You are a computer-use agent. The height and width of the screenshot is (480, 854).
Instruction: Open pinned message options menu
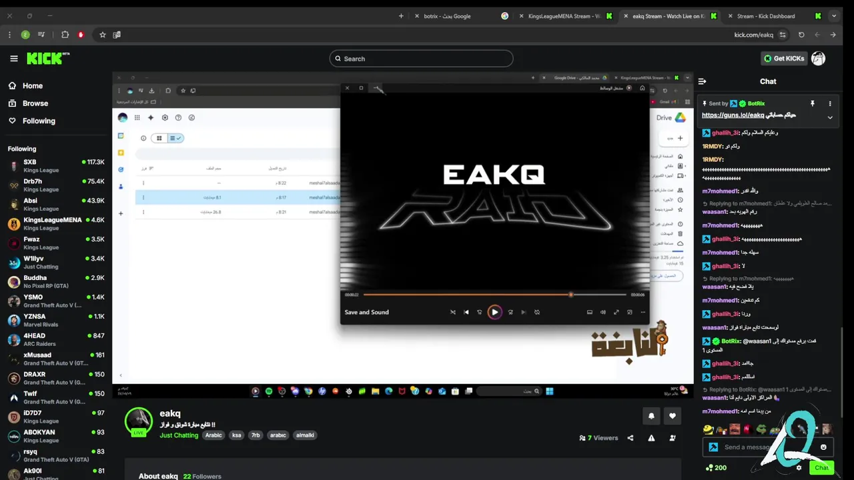[830, 104]
